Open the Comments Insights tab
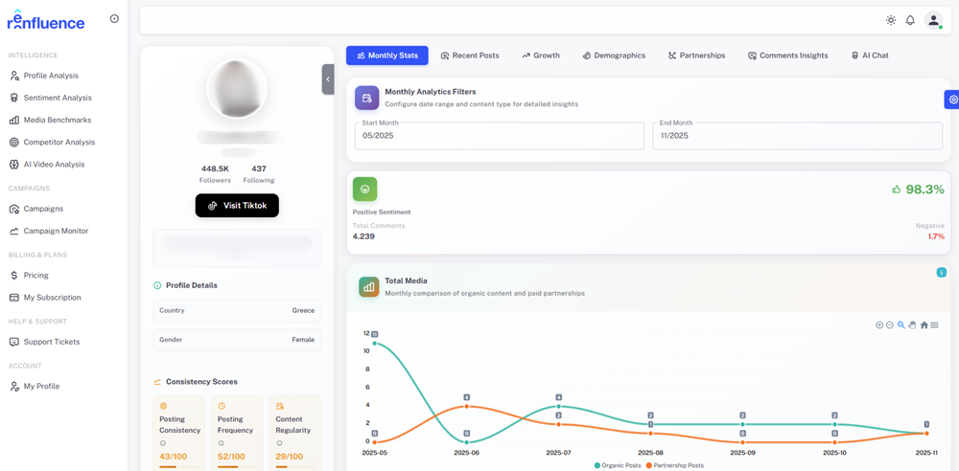The height and width of the screenshot is (471, 959). [787, 56]
